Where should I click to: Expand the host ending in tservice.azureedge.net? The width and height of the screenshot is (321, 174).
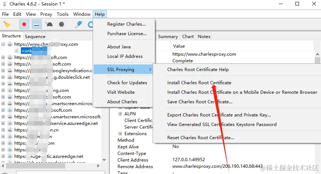(3, 123)
